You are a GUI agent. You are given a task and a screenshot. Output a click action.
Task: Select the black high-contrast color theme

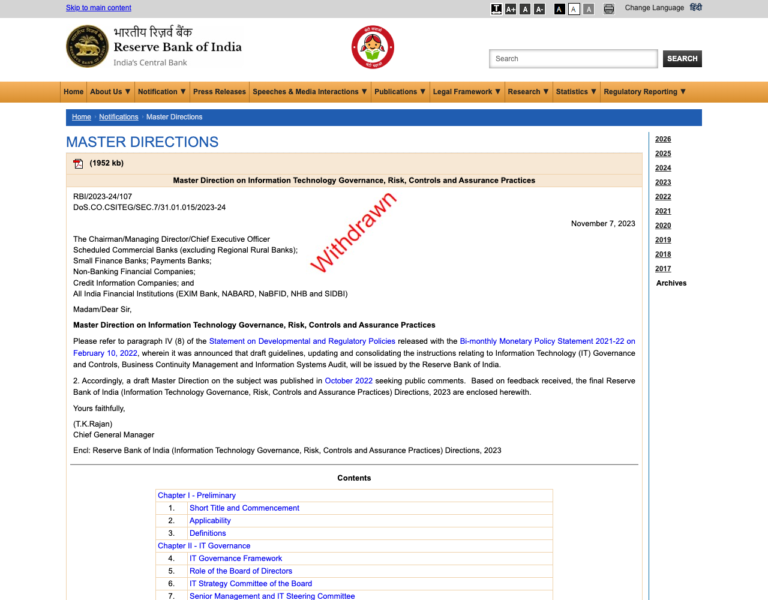click(559, 9)
